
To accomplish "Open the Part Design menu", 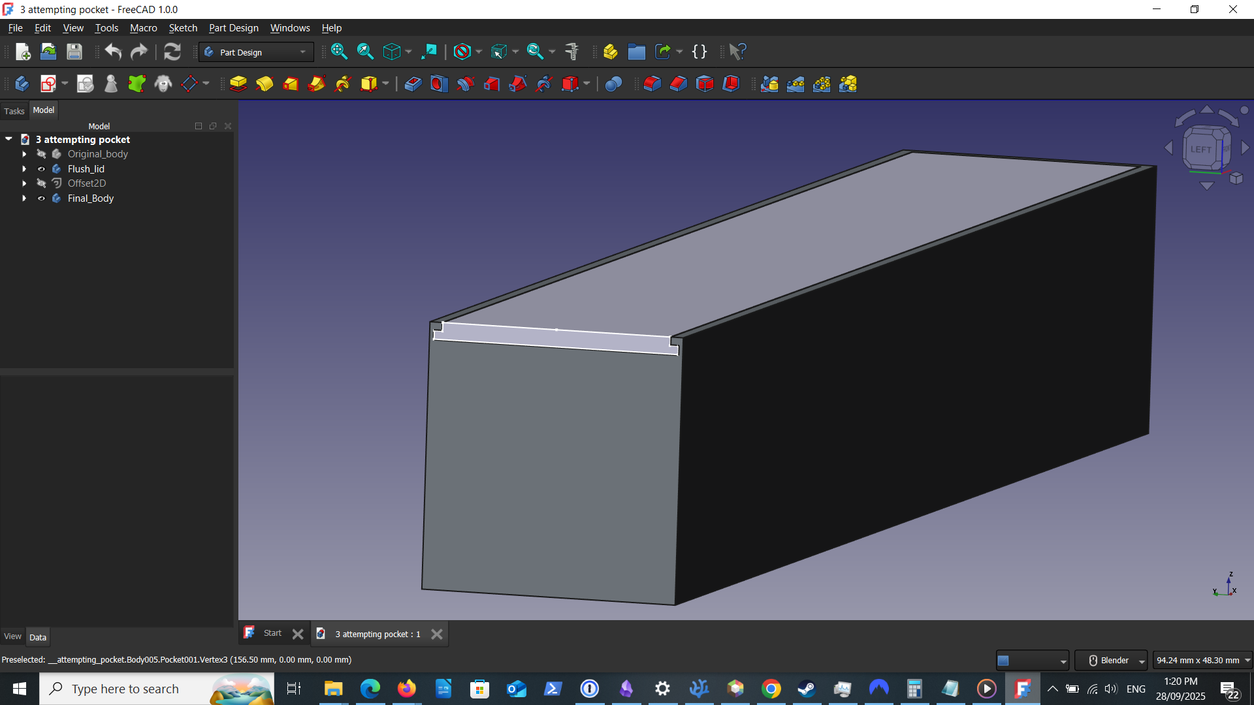I will click(x=233, y=28).
